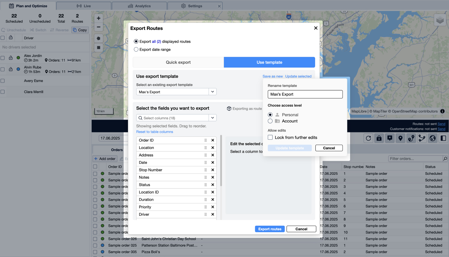Viewport: 449px width, 257px height.
Task: Select the Export date range option
Action: (136, 50)
